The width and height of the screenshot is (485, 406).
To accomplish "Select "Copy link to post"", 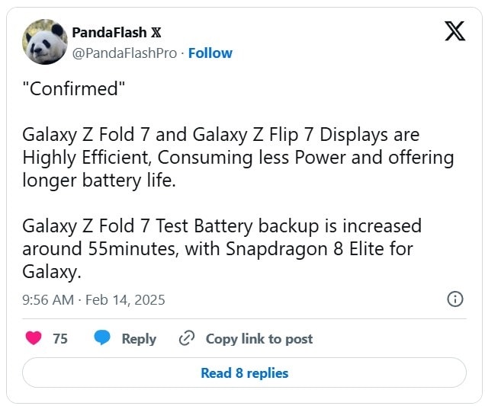I will click(259, 339).
